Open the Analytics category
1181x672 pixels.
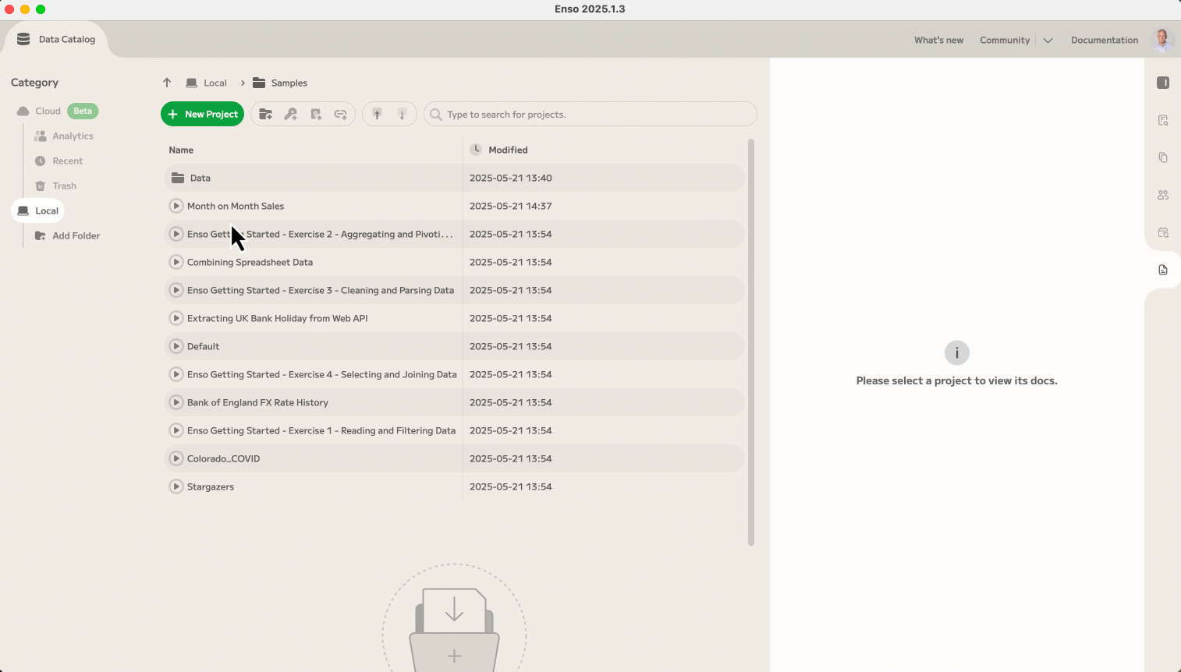[64, 136]
